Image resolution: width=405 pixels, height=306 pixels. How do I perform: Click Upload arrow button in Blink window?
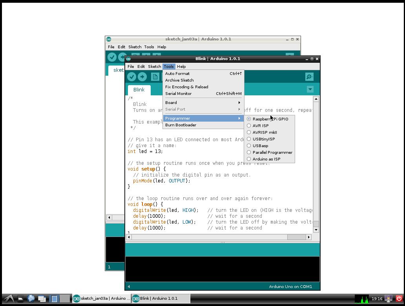142,76
